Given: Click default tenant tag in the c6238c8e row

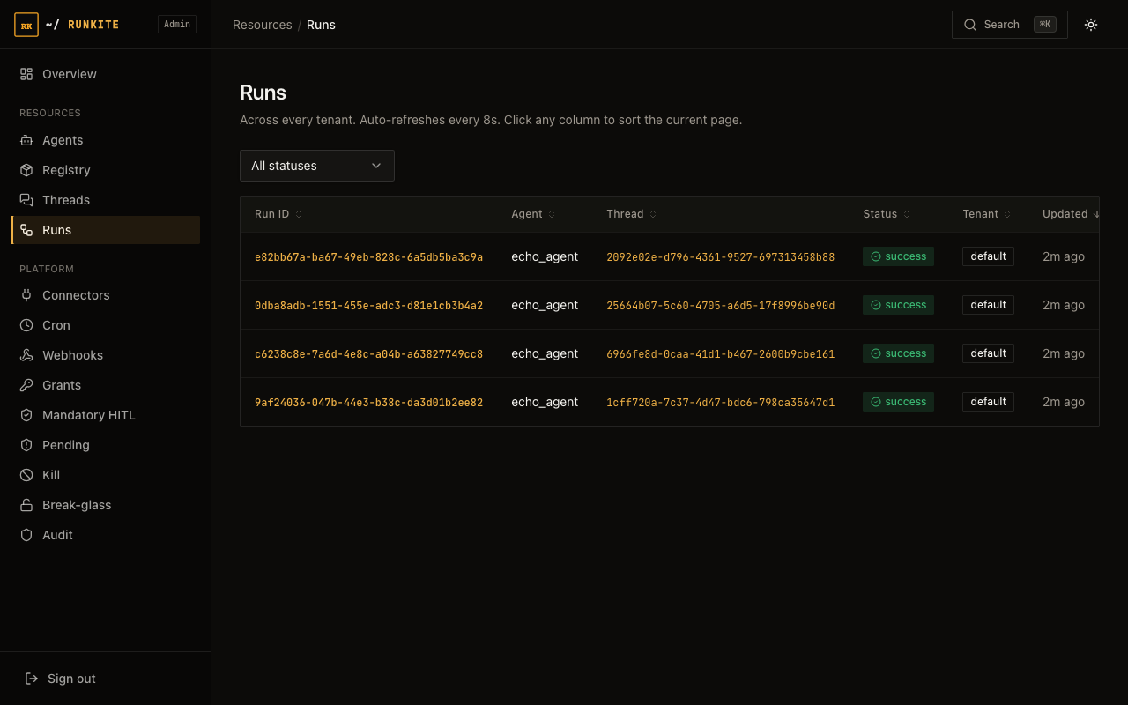Looking at the screenshot, I should tap(988, 353).
